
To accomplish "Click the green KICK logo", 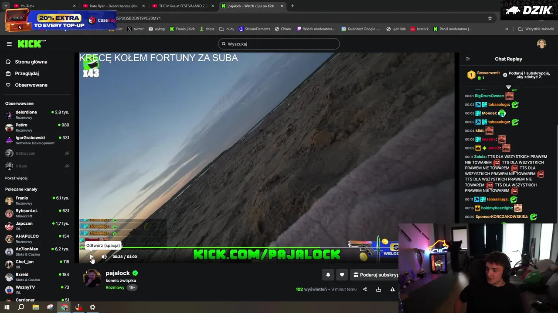I will pyautogui.click(x=31, y=43).
